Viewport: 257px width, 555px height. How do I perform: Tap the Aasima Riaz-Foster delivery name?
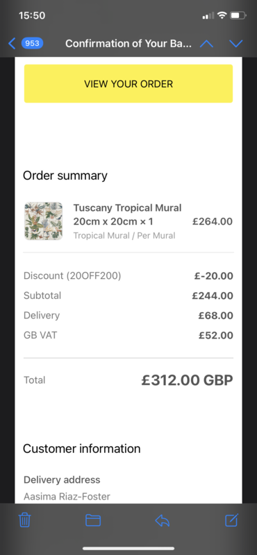coord(67,497)
